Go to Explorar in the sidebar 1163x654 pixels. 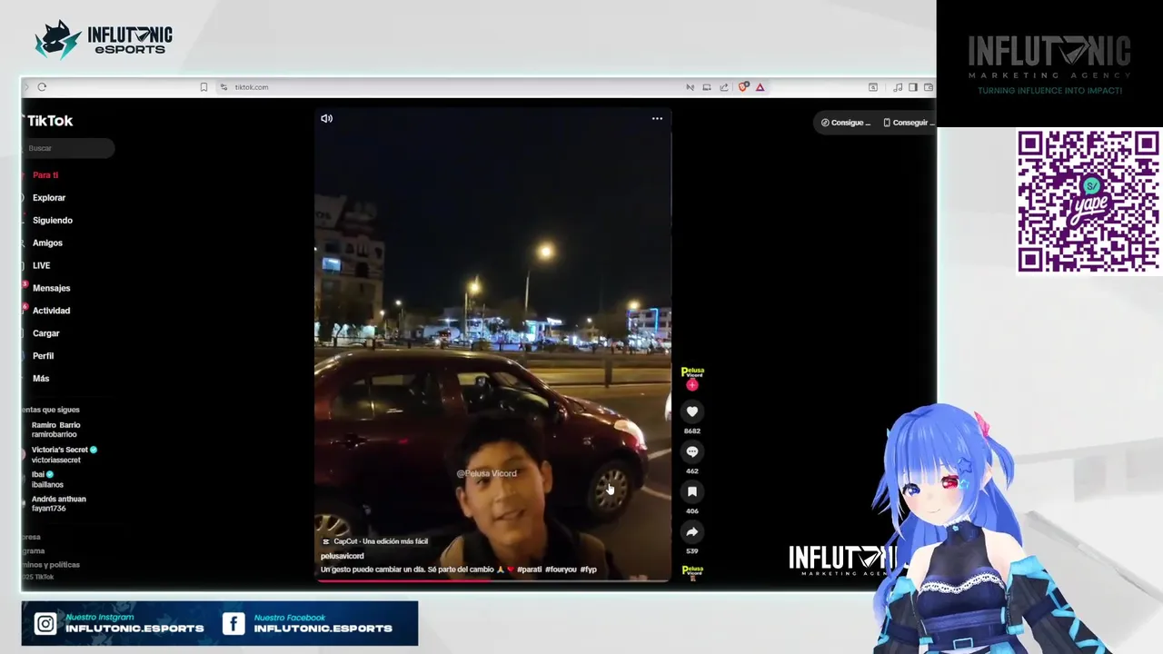[49, 198]
